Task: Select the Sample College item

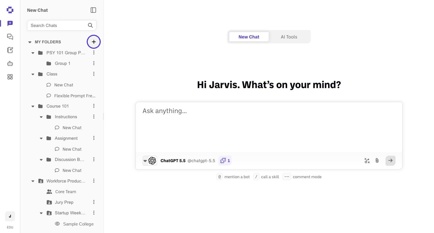Action: pyautogui.click(x=74, y=224)
